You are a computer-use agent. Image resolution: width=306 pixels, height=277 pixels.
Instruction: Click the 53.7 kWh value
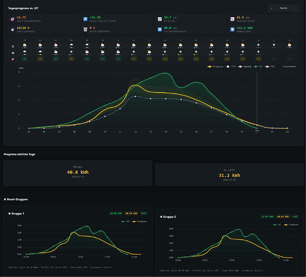tap(170, 17)
